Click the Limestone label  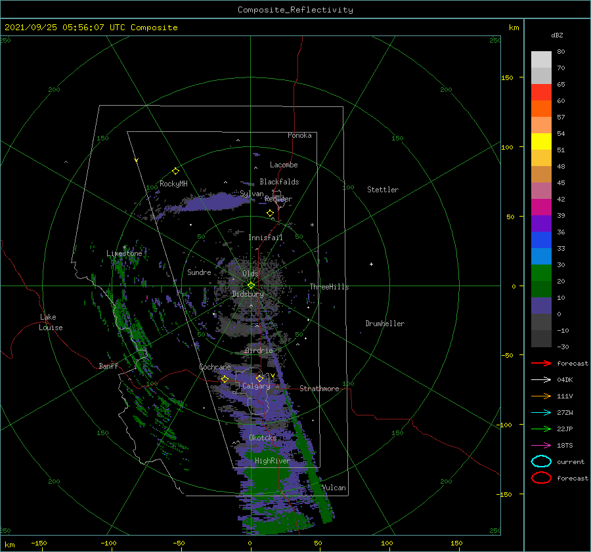pyautogui.click(x=124, y=253)
